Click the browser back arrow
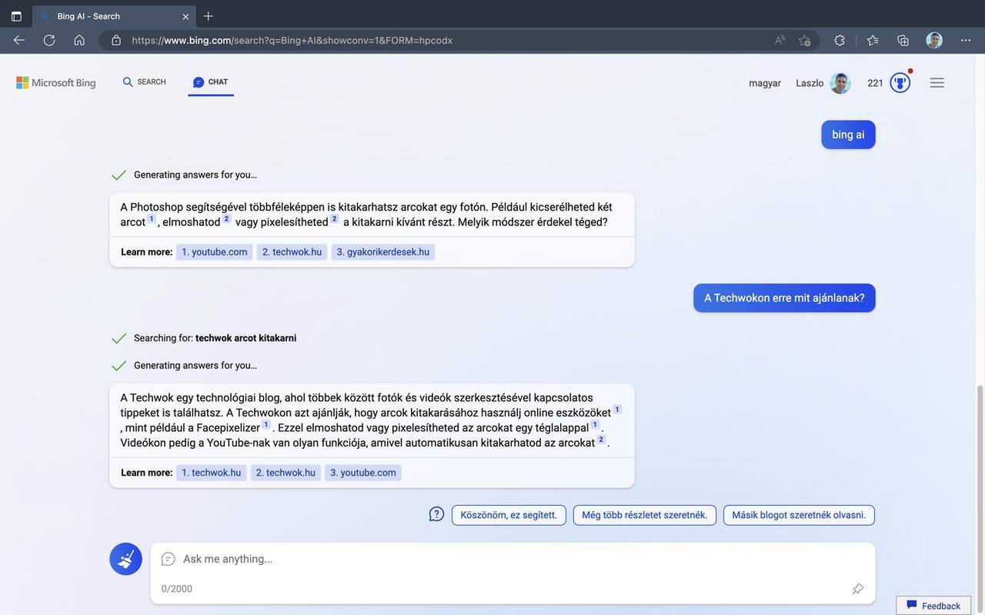Screen dimensions: 985x615 tap(19, 40)
